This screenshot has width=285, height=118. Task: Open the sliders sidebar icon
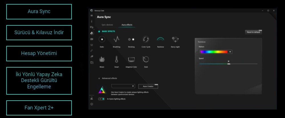point(91,45)
